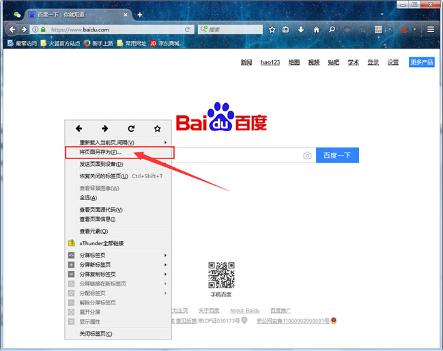443x351 pixels.
Task: Open 关于百度 footer link
Action: coord(209,311)
